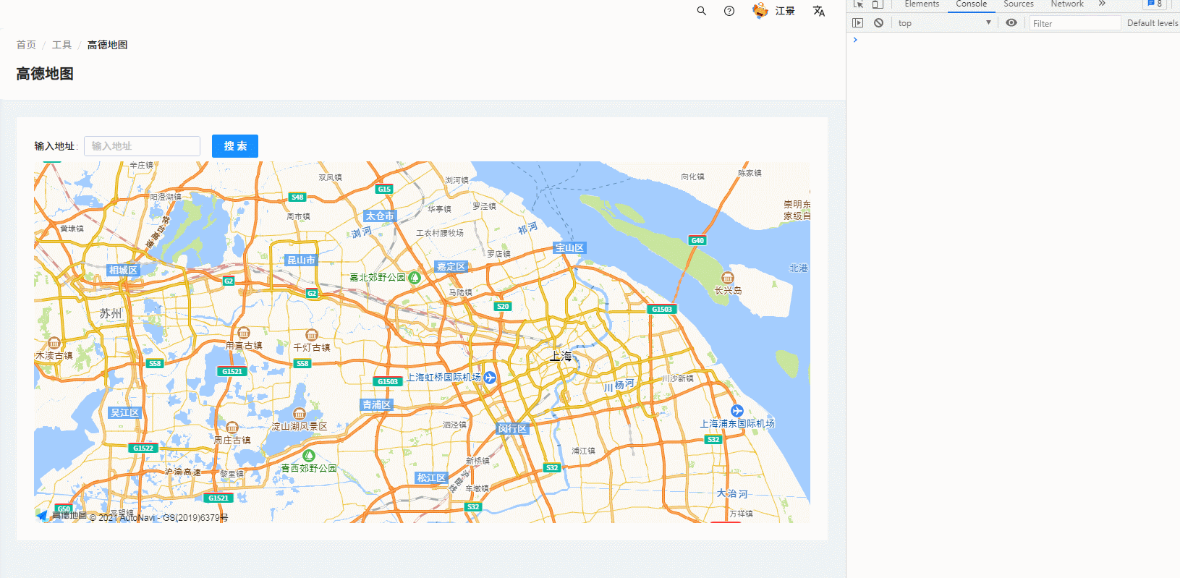Expand more DevTools tabs chevron

tap(1102, 4)
